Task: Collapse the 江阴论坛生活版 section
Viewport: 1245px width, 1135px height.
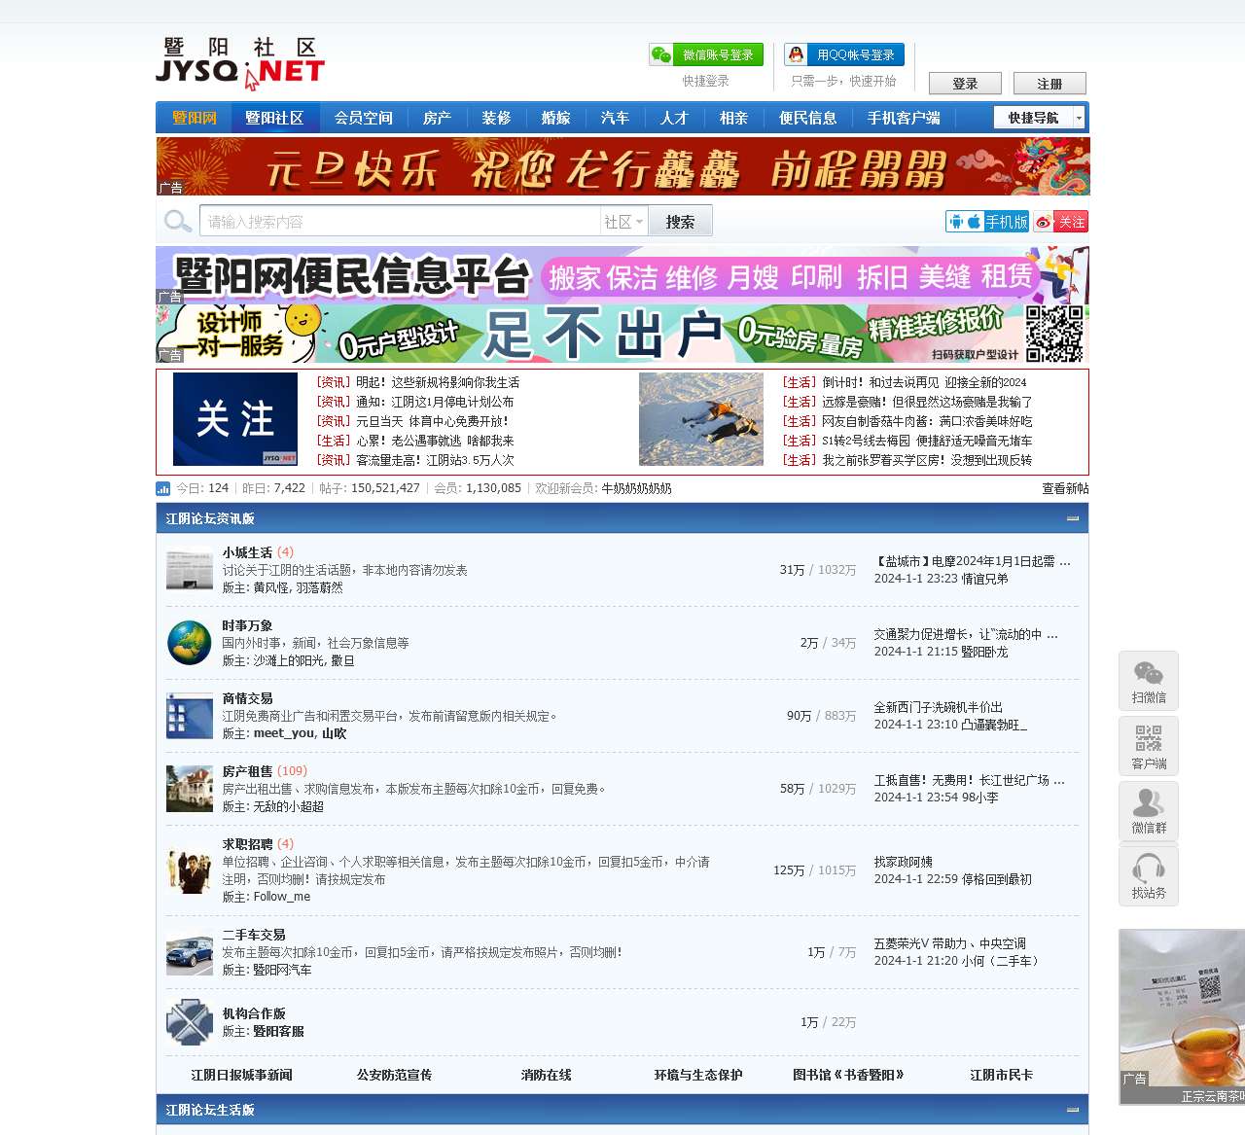Action: pos(1073,1110)
